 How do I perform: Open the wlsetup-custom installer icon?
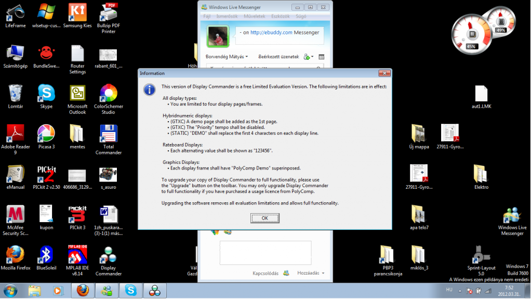click(x=46, y=16)
